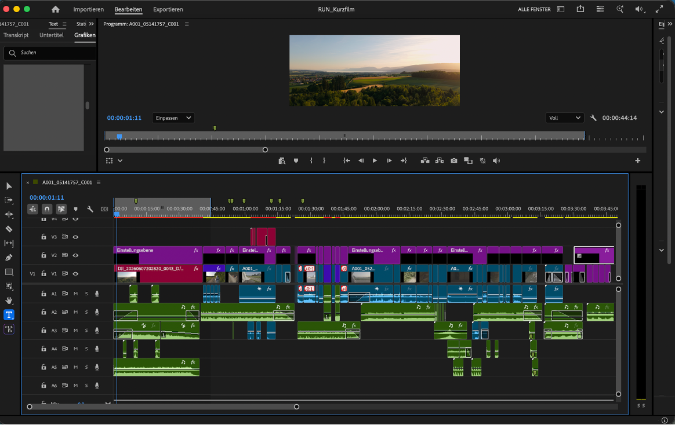675x425 pixels.
Task: Select the Pen tool
Action: [x=9, y=258]
